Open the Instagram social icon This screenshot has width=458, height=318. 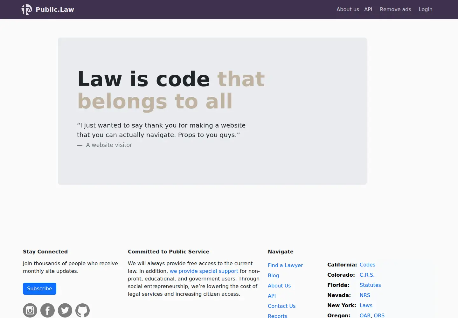(x=30, y=310)
